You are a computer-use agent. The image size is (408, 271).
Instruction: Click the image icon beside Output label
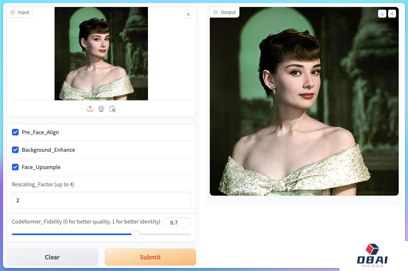coord(215,12)
